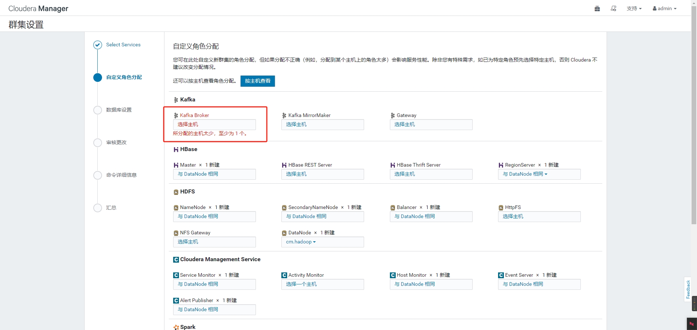
Task: Select the 自定义角色分配 wizard step
Action: 124,77
